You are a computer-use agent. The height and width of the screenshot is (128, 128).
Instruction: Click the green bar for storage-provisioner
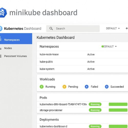[118, 110]
